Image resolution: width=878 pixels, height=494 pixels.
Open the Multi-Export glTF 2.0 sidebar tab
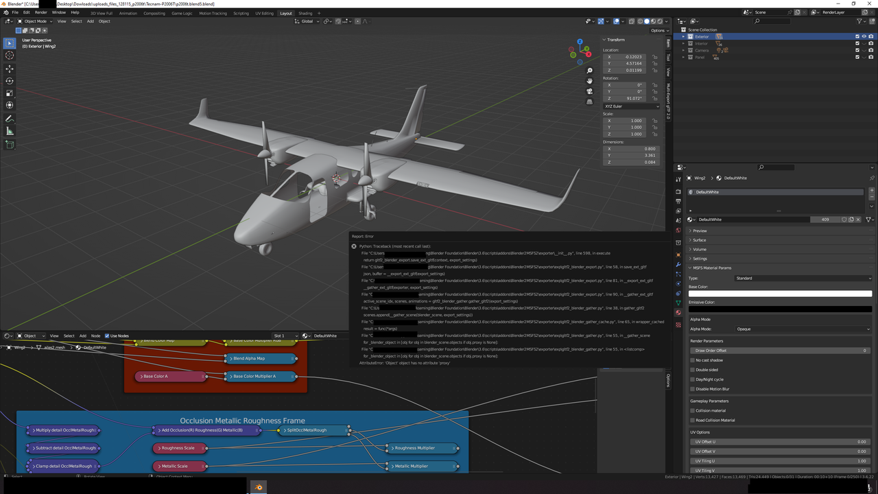click(x=669, y=102)
